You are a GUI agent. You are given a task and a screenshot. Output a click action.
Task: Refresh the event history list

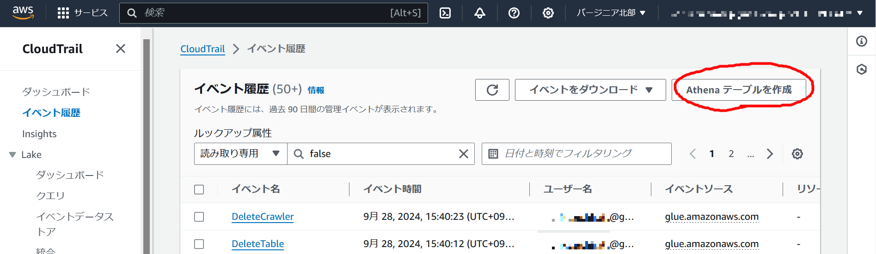click(492, 90)
